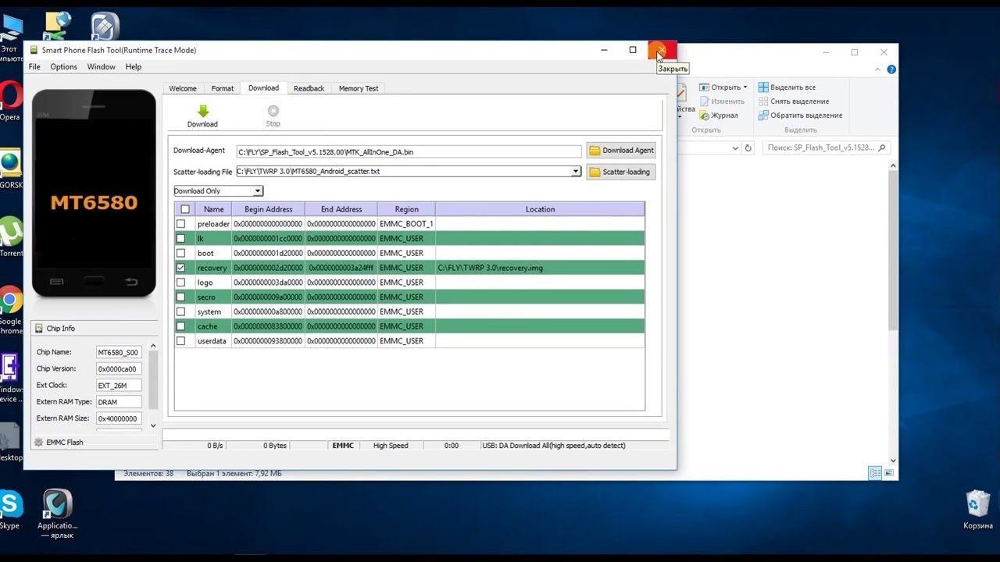The height and width of the screenshot is (562, 1000).
Task: Click the Stop icon in the toolbar
Action: tap(273, 111)
